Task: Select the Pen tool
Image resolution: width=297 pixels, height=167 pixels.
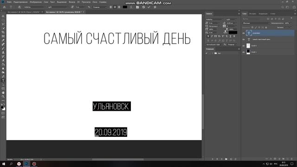Action: click(3, 77)
